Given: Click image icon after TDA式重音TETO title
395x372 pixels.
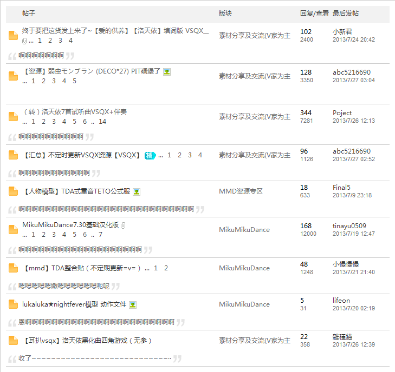Looking at the screenshot, I should click(x=137, y=192).
